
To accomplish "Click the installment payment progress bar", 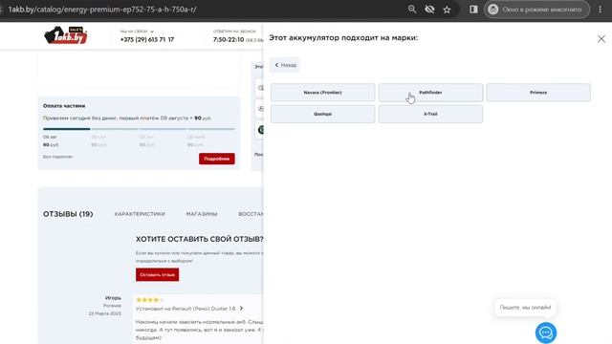I will coord(139,129).
